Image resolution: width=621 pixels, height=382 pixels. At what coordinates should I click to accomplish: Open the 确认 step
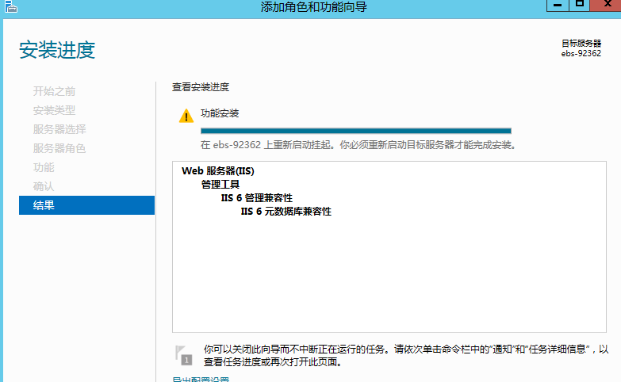coord(44,186)
